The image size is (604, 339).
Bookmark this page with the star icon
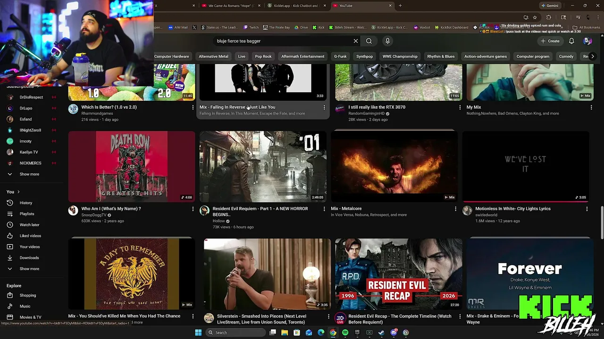coord(535,17)
